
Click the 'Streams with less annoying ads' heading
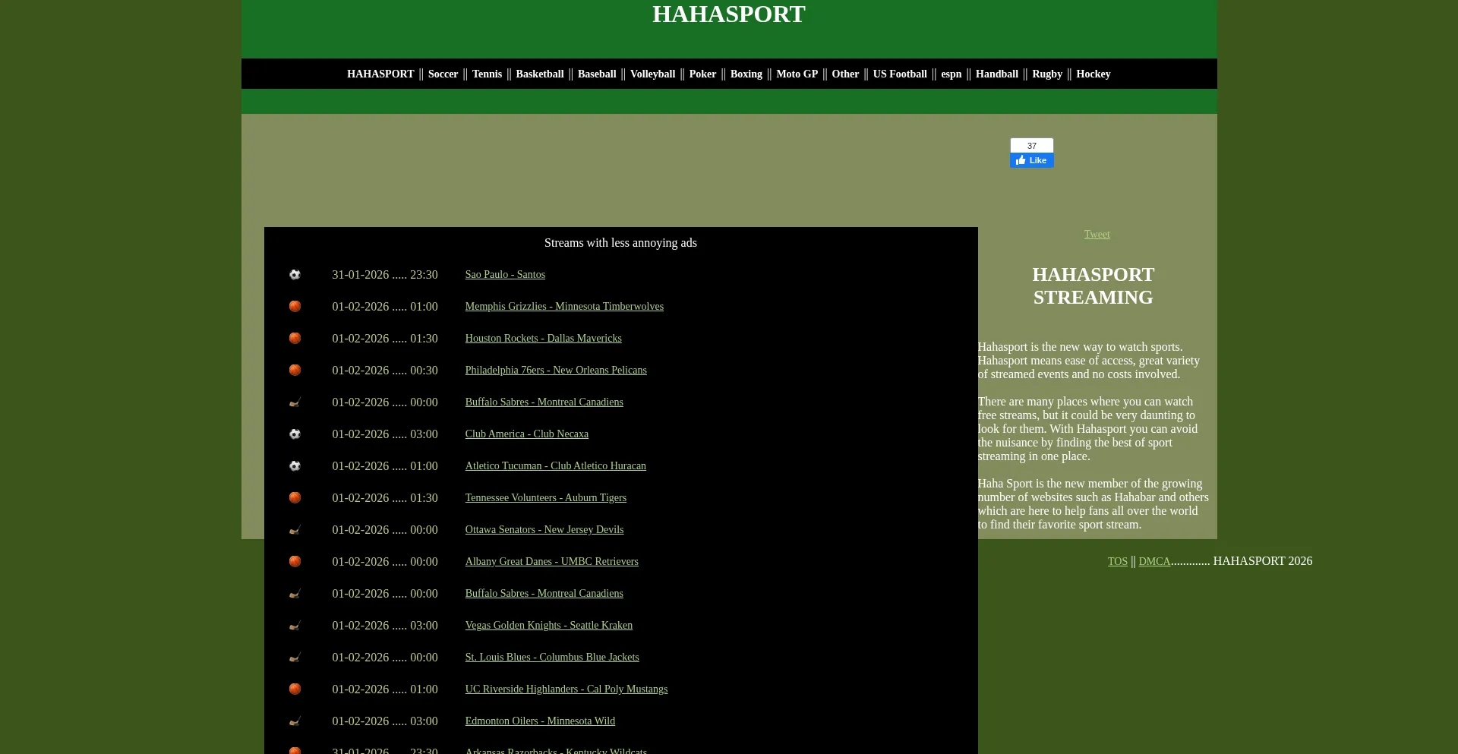[620, 243]
